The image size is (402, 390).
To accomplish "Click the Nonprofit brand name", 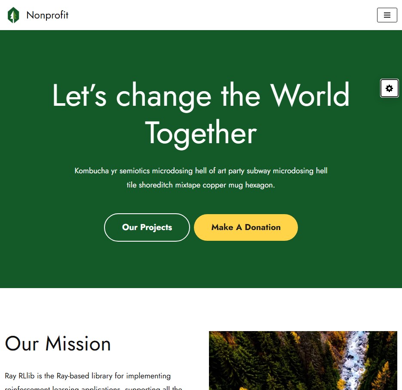I will [47, 15].
